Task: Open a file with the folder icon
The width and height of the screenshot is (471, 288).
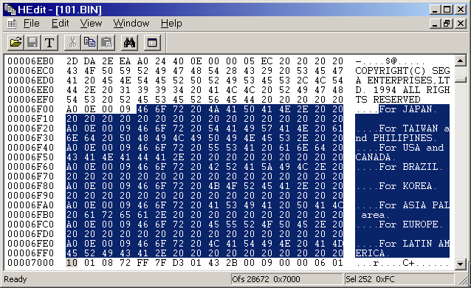Action: (16, 43)
